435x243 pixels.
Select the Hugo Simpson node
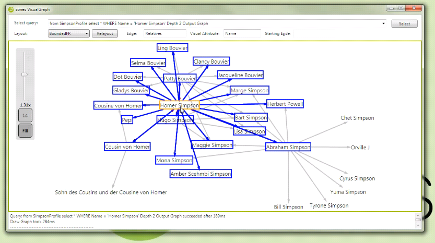tap(175, 120)
